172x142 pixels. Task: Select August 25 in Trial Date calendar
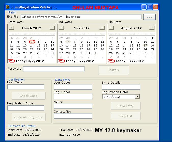pyautogui.click(x=152, y=49)
